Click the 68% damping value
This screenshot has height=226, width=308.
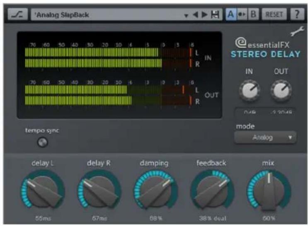(x=156, y=218)
